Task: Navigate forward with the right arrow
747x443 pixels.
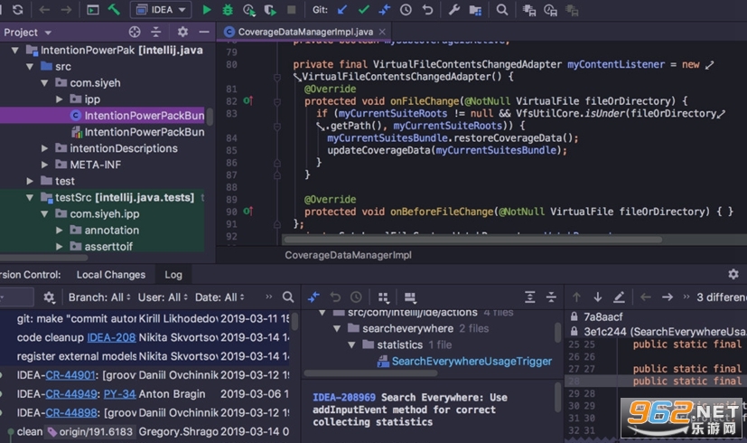Action: [66, 10]
